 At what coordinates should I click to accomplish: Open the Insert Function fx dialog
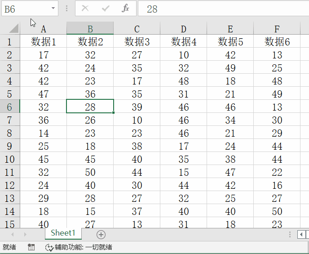tap(126, 8)
